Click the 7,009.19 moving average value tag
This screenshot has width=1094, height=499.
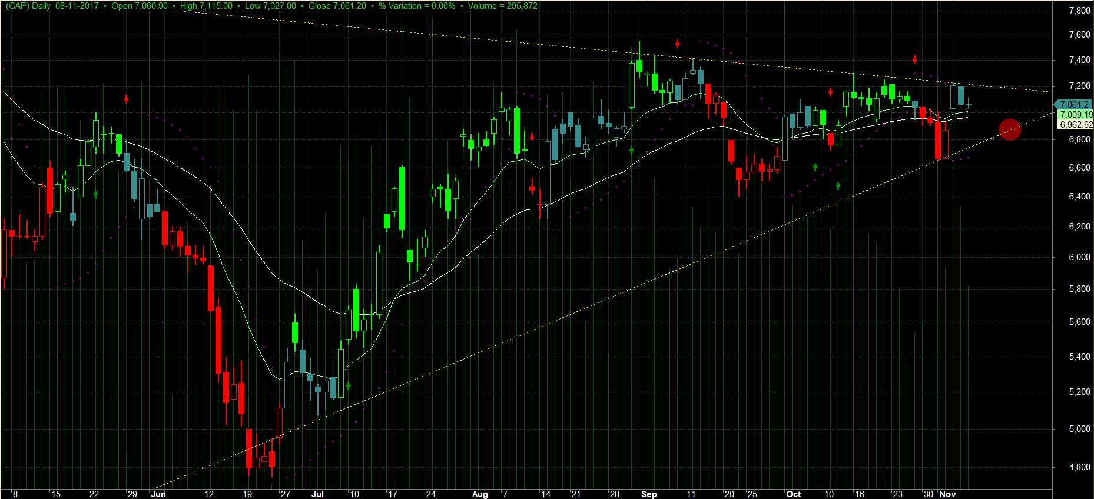[x=1076, y=115]
